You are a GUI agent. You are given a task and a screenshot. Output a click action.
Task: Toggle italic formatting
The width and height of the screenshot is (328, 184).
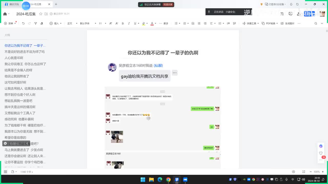(129, 23)
